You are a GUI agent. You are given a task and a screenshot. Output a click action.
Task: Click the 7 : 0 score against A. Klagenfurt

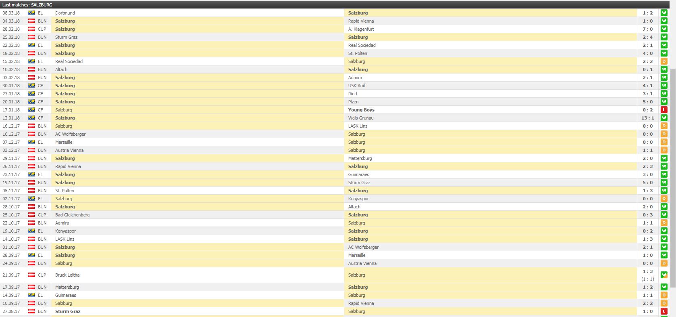point(648,29)
